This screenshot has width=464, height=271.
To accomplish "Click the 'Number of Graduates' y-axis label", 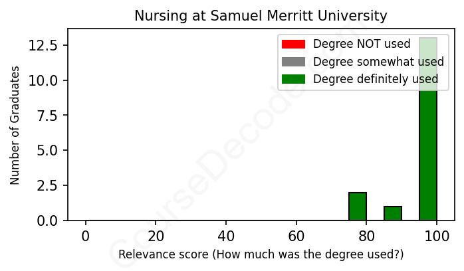I will (15, 124).
